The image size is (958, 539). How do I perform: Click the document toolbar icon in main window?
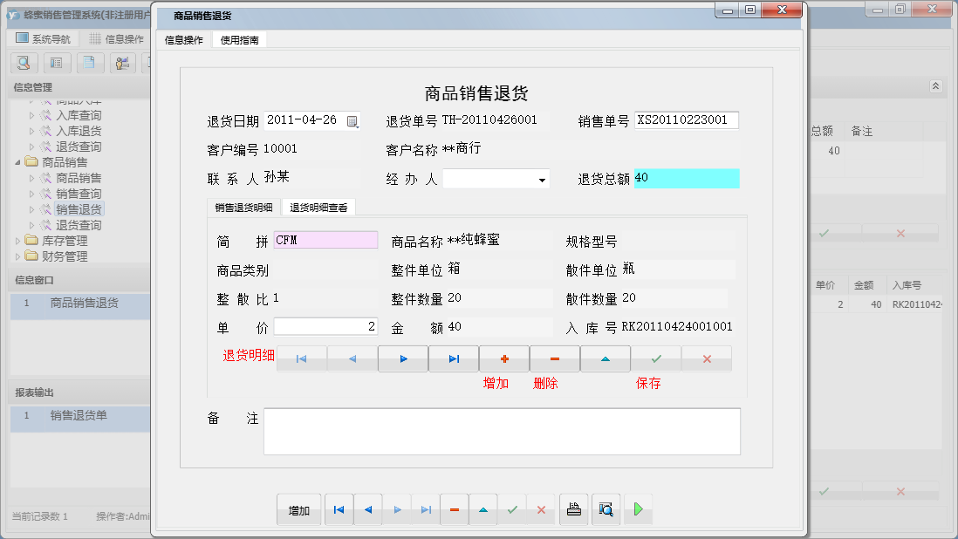[x=89, y=62]
